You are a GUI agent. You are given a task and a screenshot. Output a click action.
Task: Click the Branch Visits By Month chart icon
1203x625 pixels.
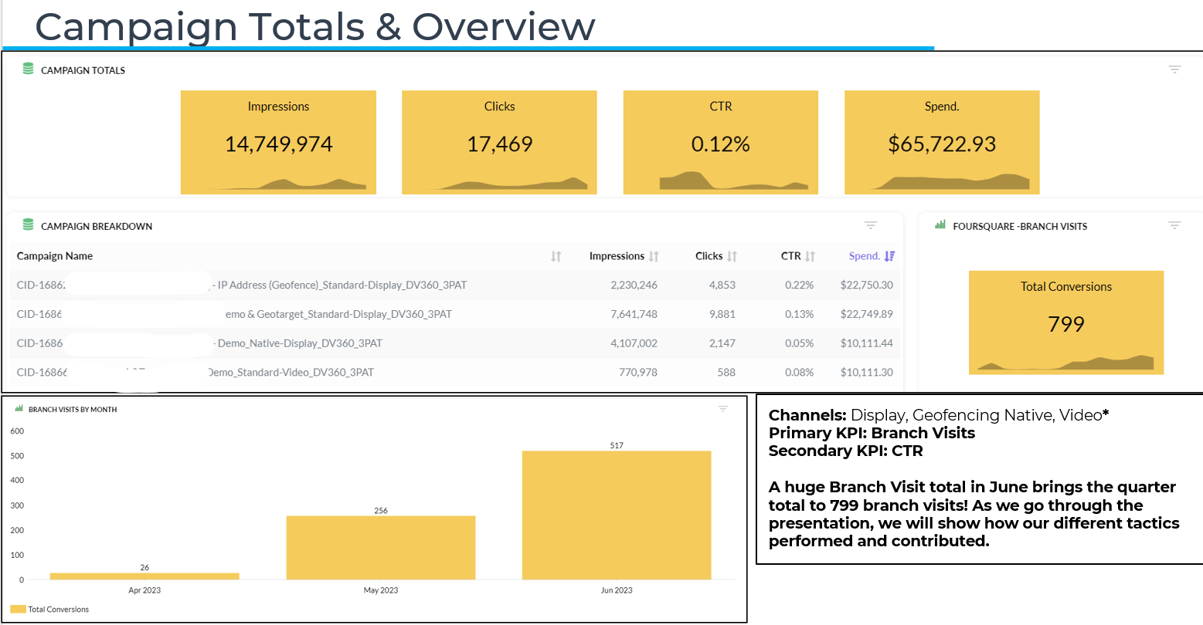coord(19,409)
